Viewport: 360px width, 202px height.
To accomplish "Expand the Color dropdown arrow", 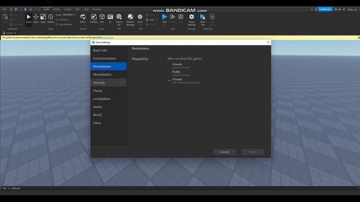I will (140, 25).
